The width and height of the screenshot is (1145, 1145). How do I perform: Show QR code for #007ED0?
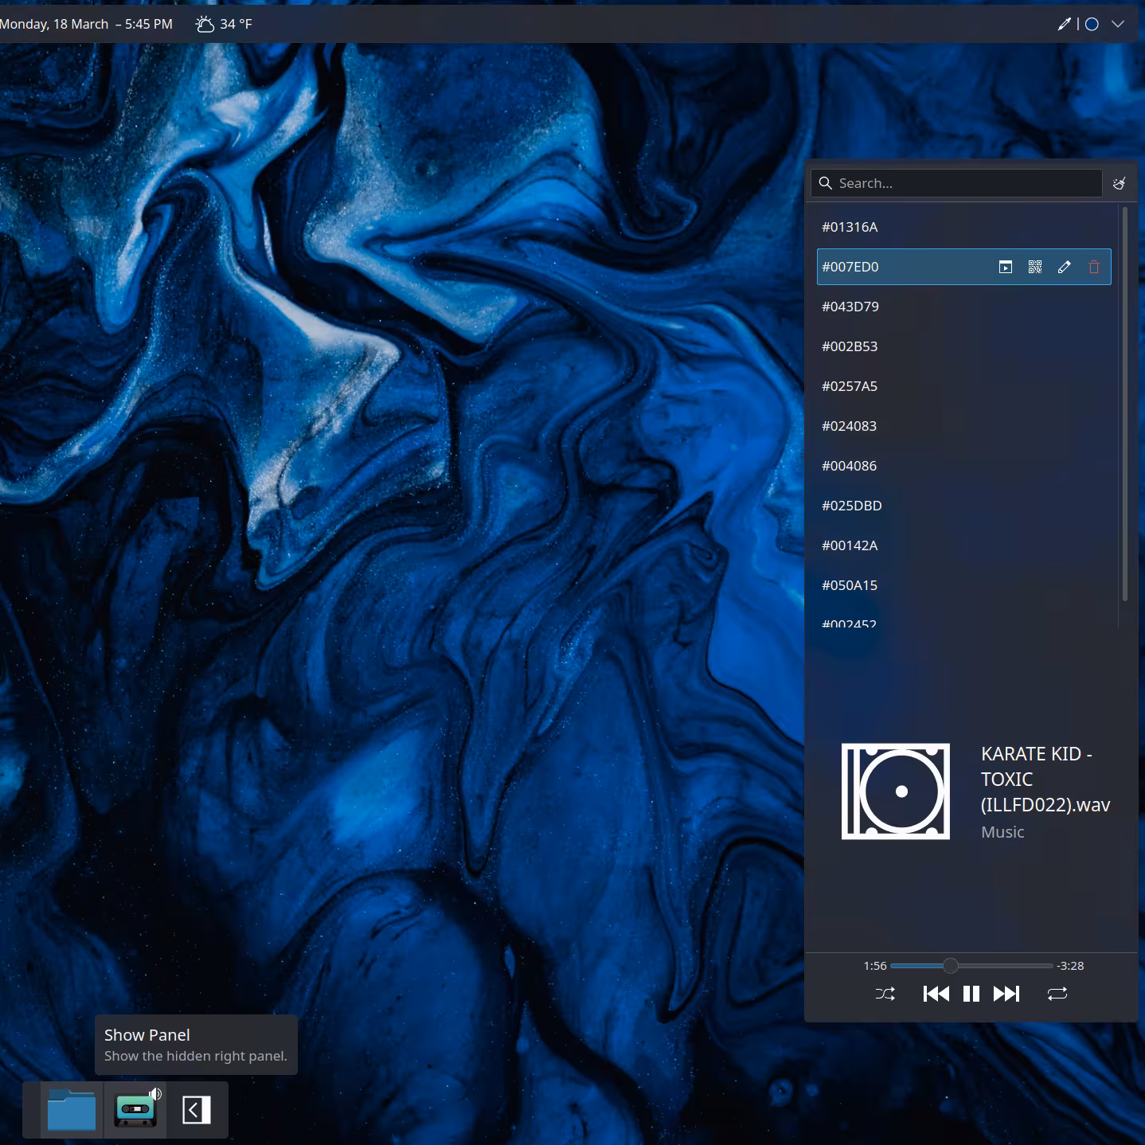(1035, 267)
